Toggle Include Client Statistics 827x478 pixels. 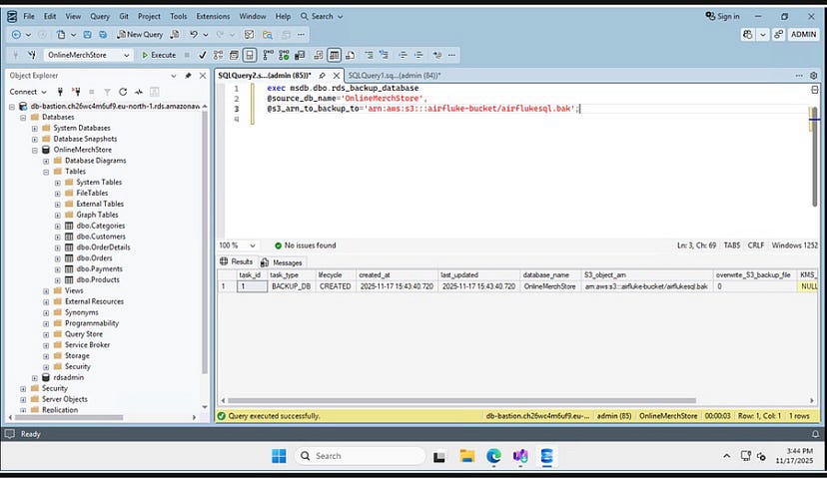tap(300, 55)
